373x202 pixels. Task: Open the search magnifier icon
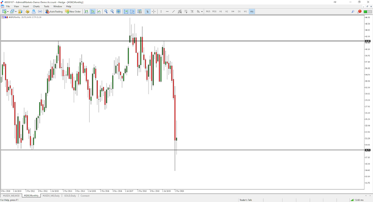(x=353, y=11)
